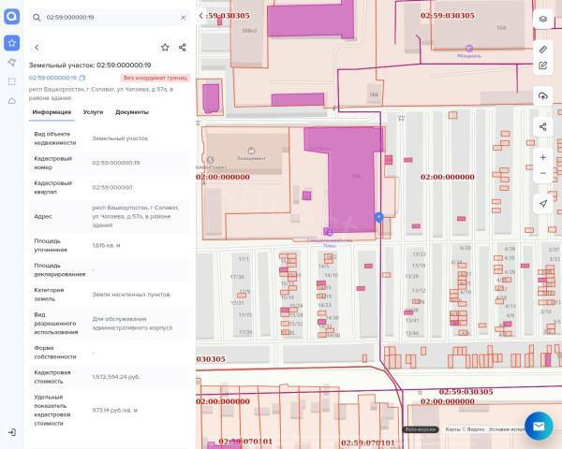Go back from parcel details
The height and width of the screenshot is (449, 562).
pos(37,47)
